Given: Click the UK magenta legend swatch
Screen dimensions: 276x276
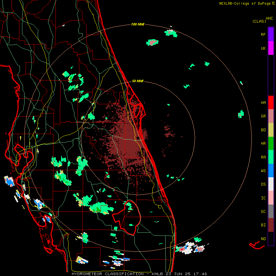Looking at the screenshot, I should [x=271, y=48].
